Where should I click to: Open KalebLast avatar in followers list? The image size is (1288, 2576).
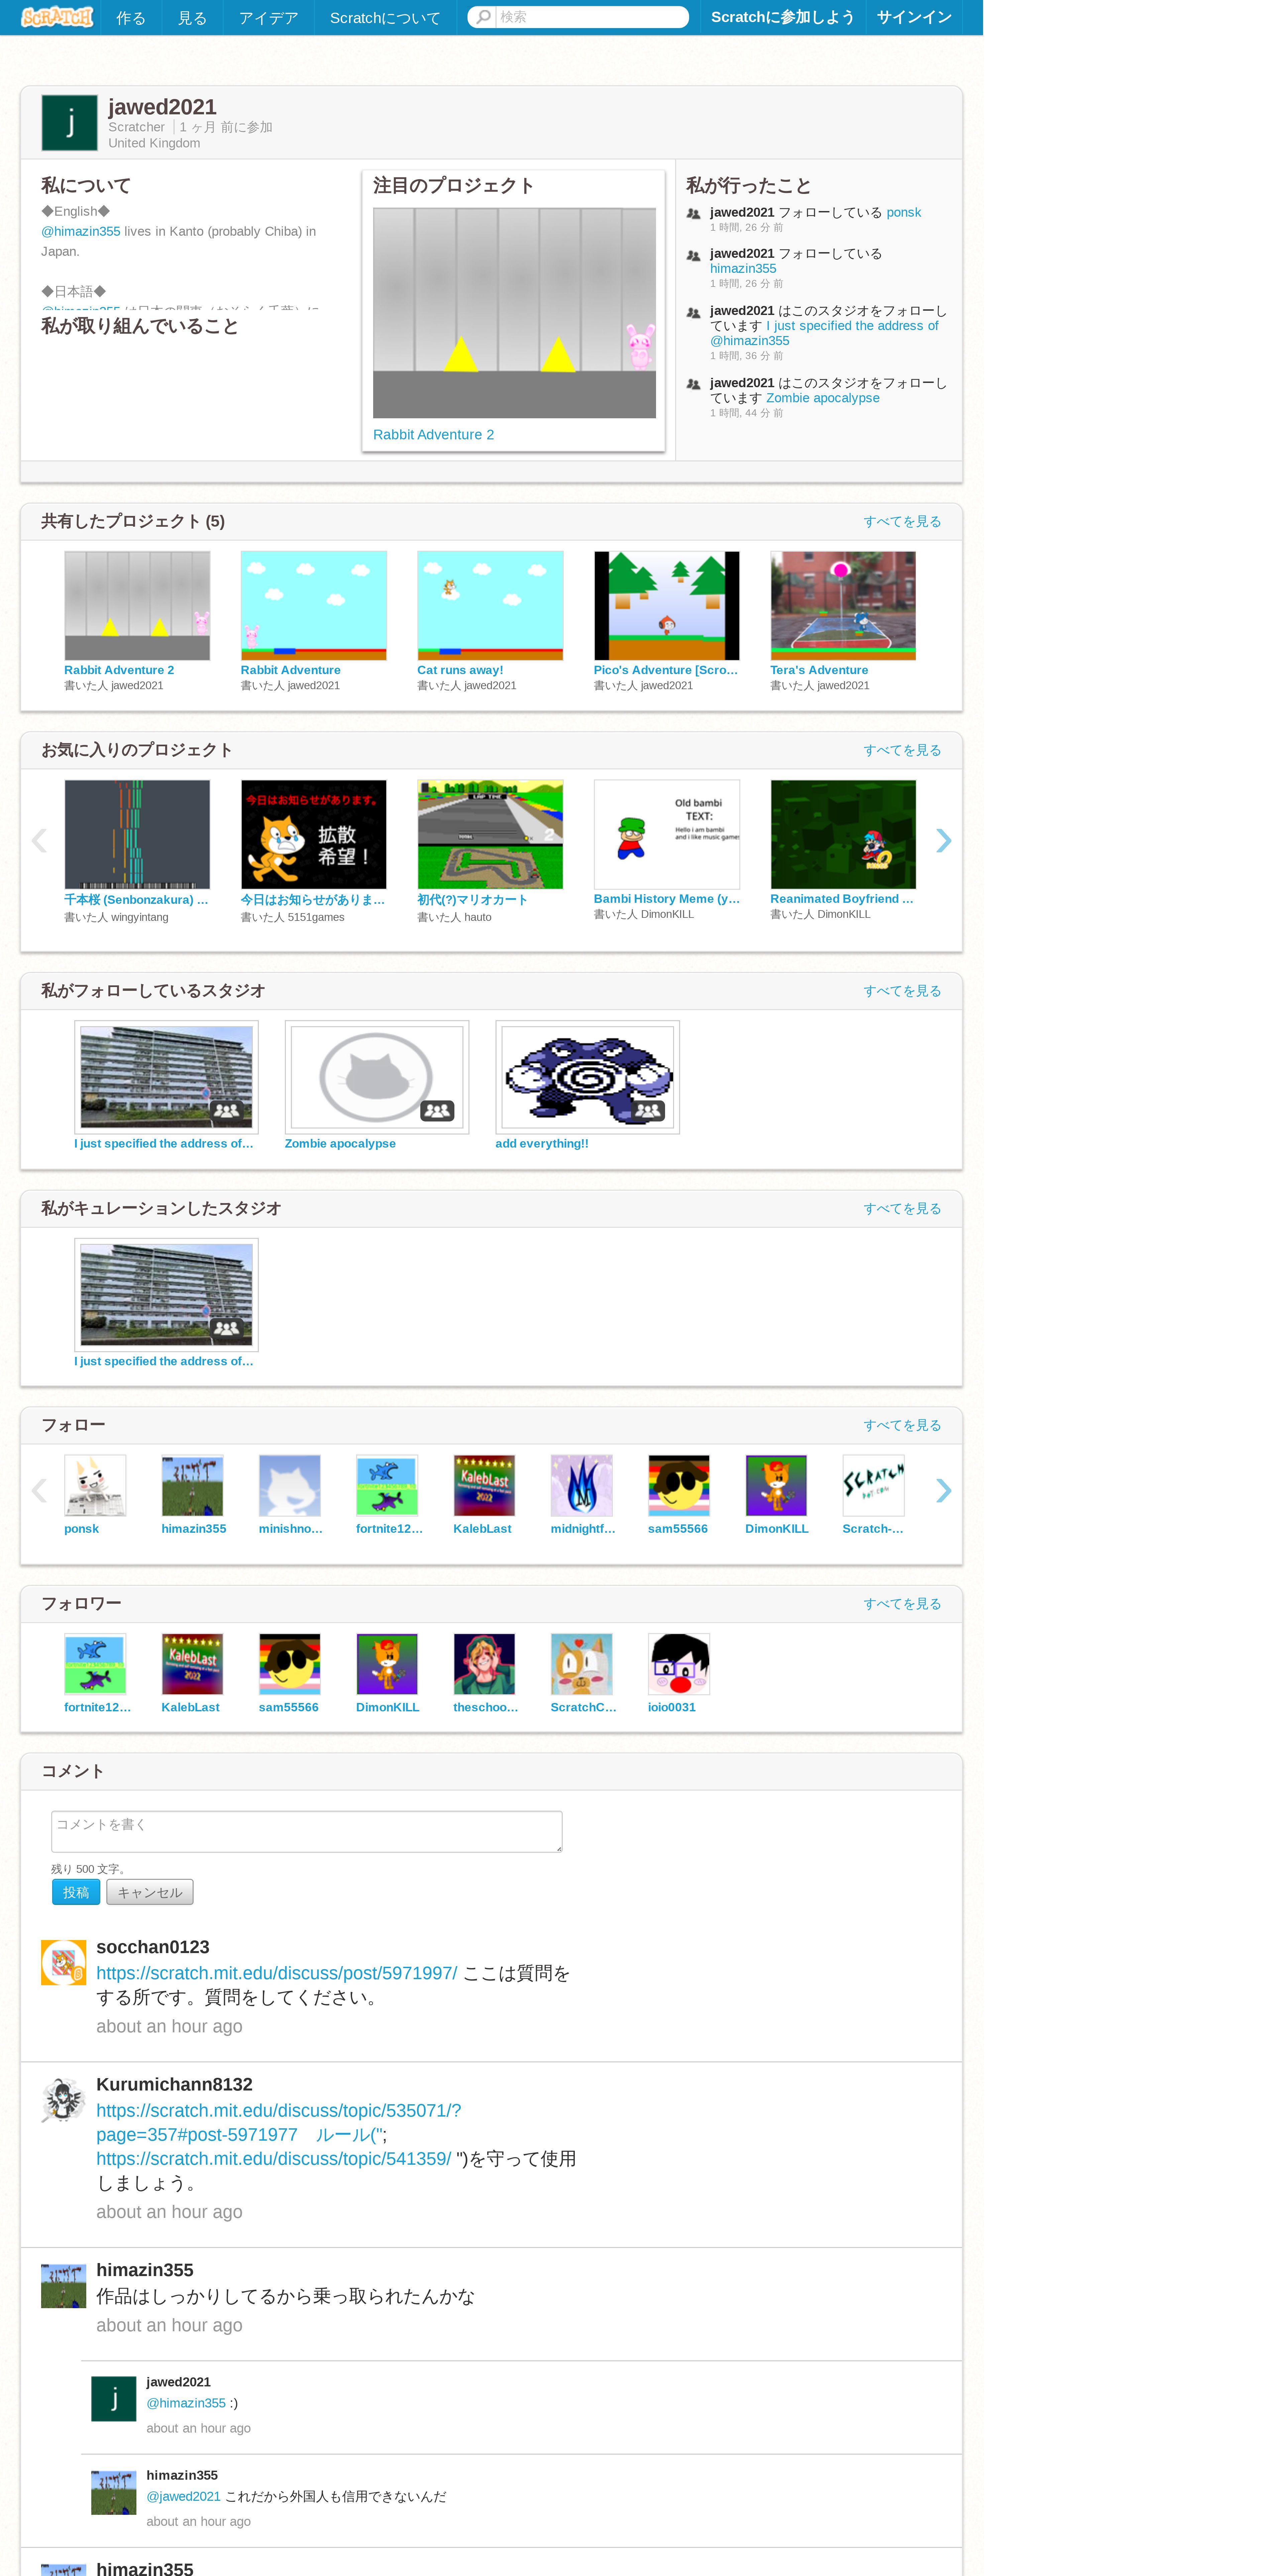(x=192, y=1664)
